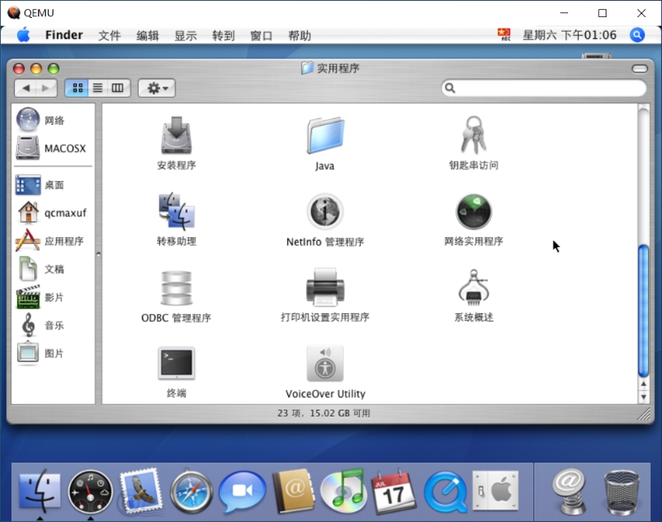Open 网络实用程序 (Network Utility)
662x522 pixels.
point(474,211)
